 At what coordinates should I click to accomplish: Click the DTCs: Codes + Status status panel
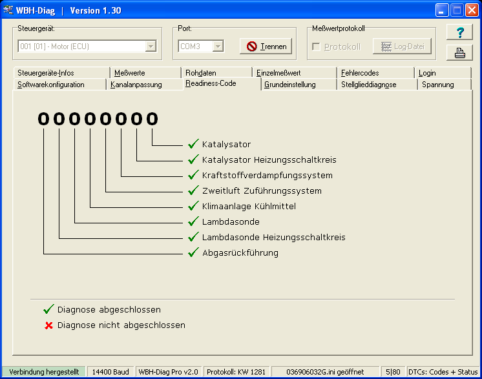[443, 372]
